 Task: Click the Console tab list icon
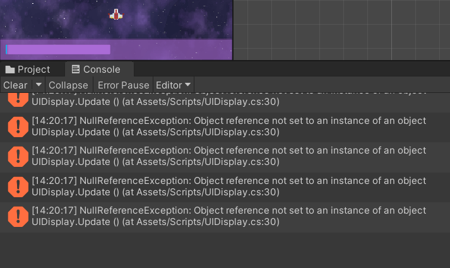click(x=76, y=70)
